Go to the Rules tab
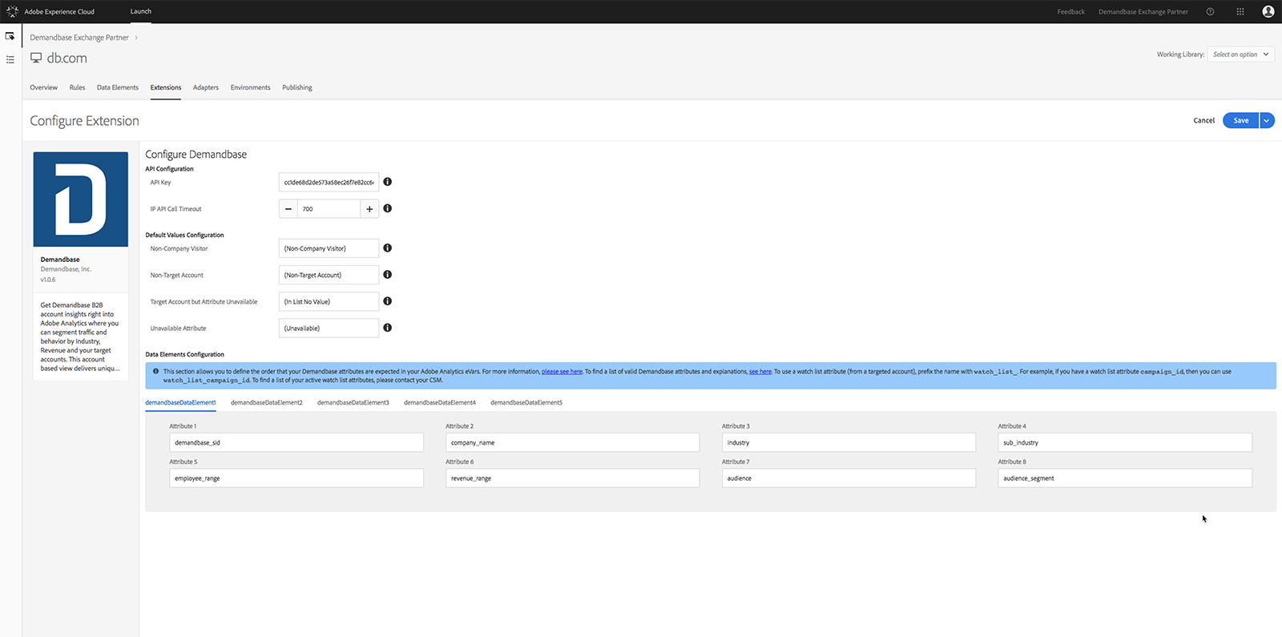Viewport: 1282px width, 637px height. (x=77, y=87)
